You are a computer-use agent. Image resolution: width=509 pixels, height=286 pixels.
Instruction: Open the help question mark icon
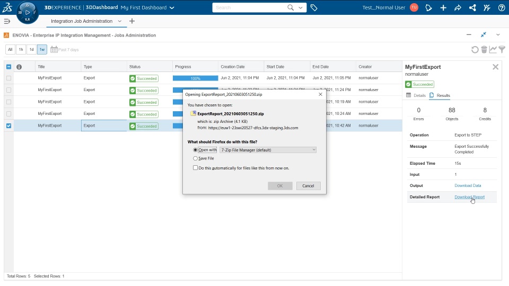[502, 7]
